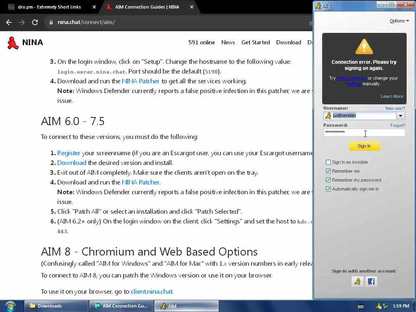416x312 pixels.
Task: Close the AIM Connection Guides tab
Action: click(x=192, y=7)
